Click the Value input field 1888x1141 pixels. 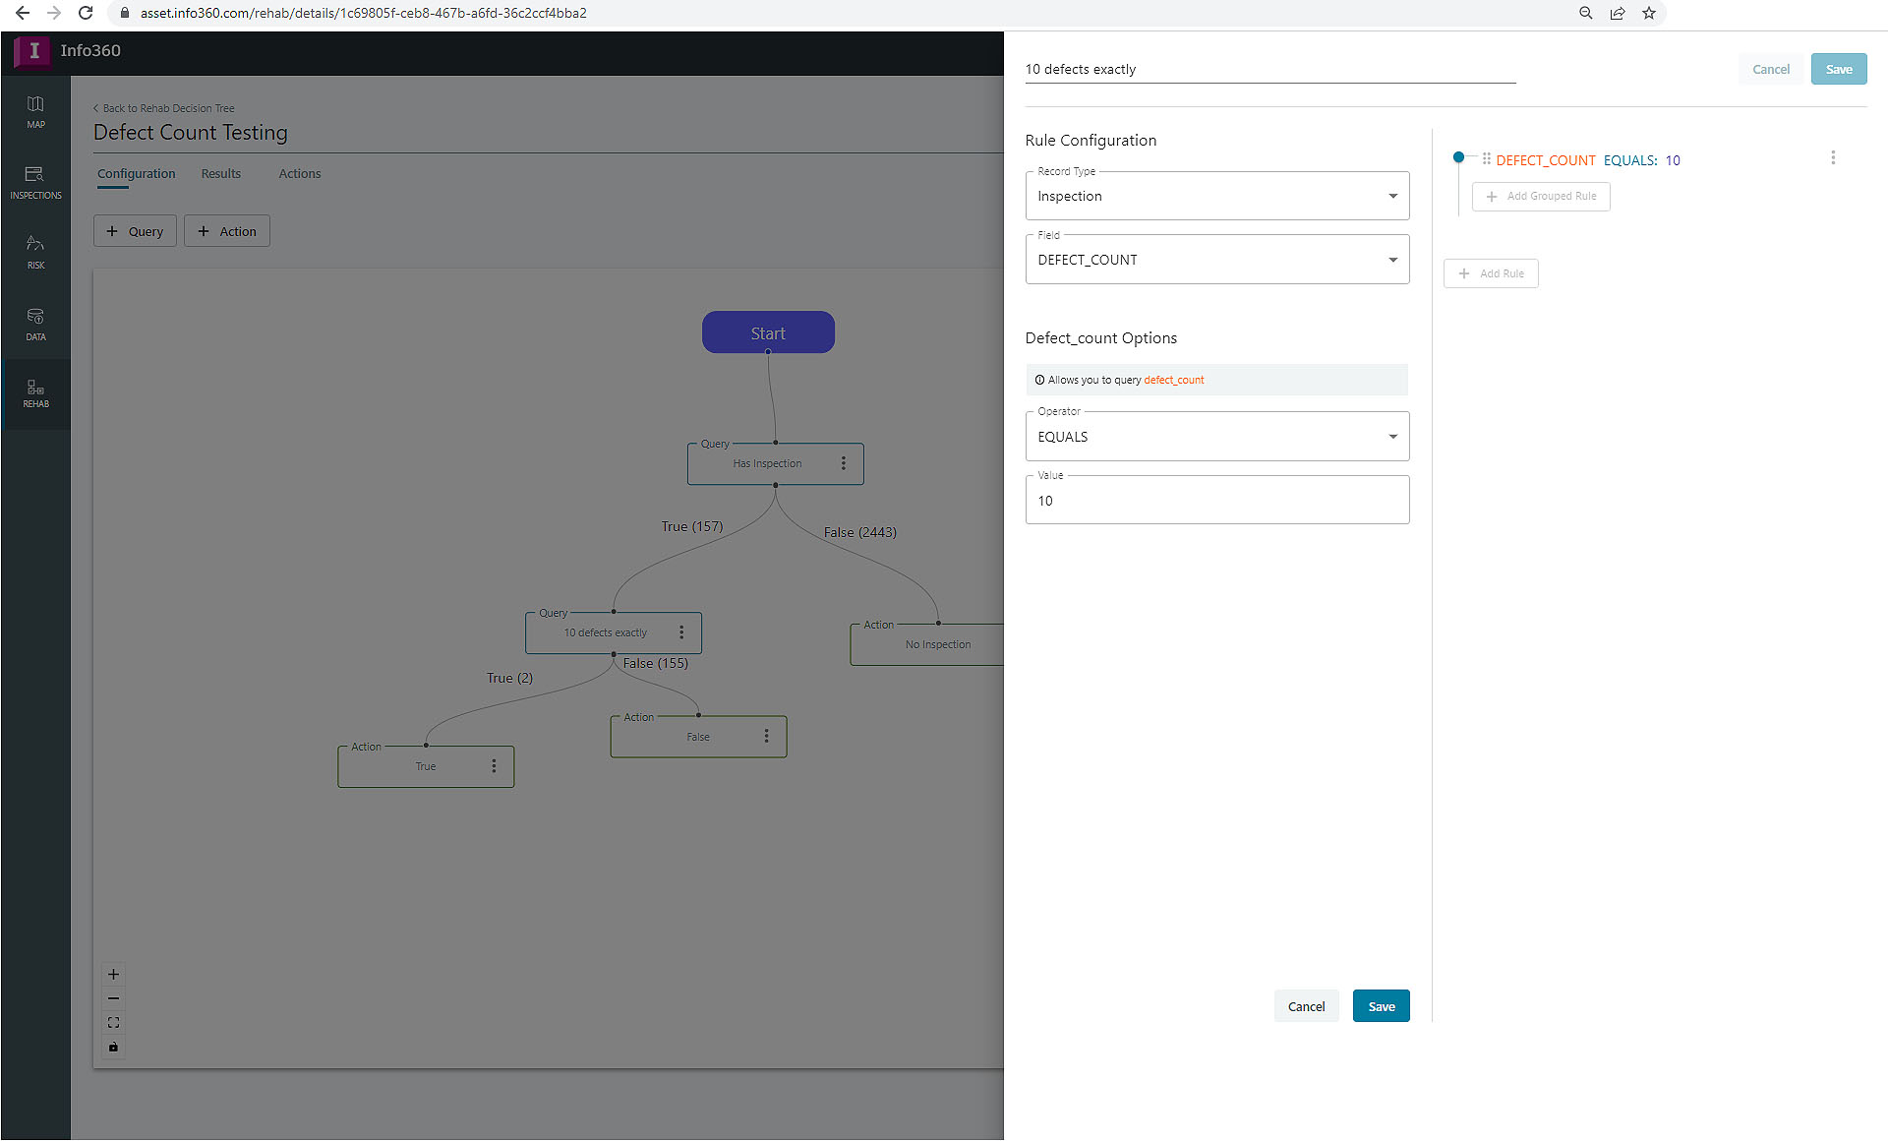pos(1216,501)
